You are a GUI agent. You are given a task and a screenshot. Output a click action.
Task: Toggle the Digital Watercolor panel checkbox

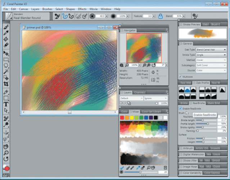coord(180,154)
